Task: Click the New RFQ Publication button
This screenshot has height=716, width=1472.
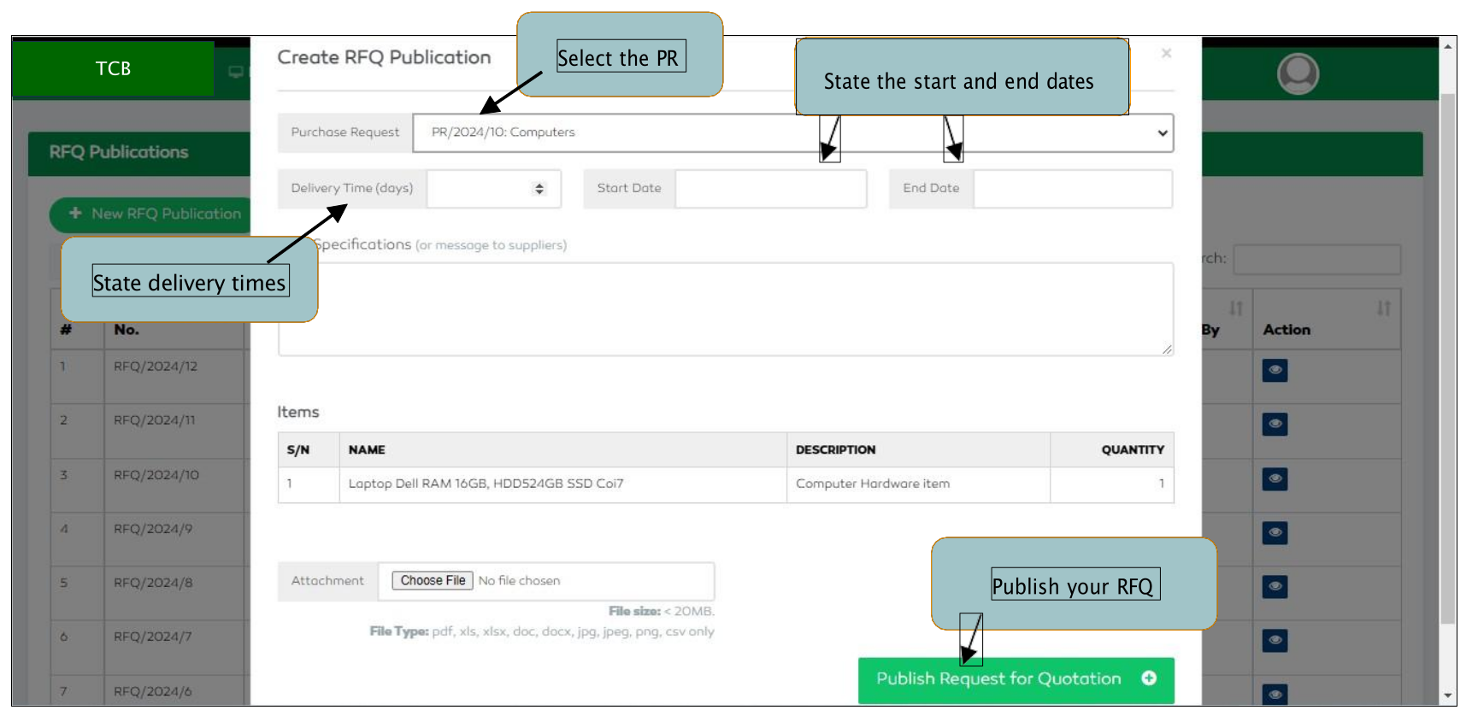Action: tap(150, 214)
